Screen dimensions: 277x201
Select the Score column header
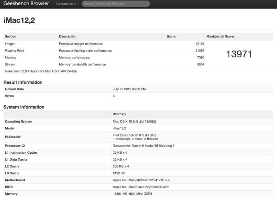coord(171,36)
